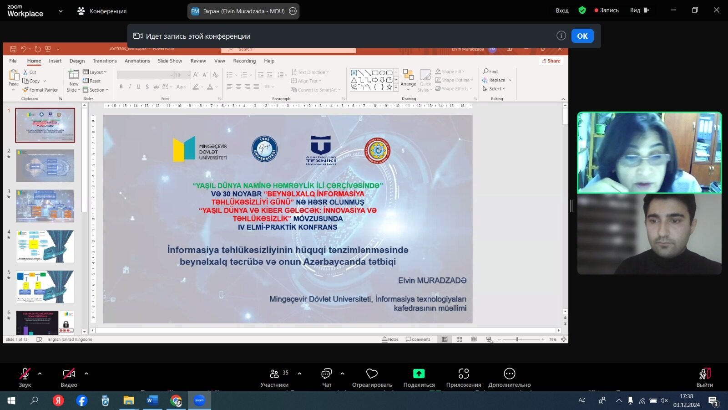Toggle the PowerPoint Notes pane

390,339
